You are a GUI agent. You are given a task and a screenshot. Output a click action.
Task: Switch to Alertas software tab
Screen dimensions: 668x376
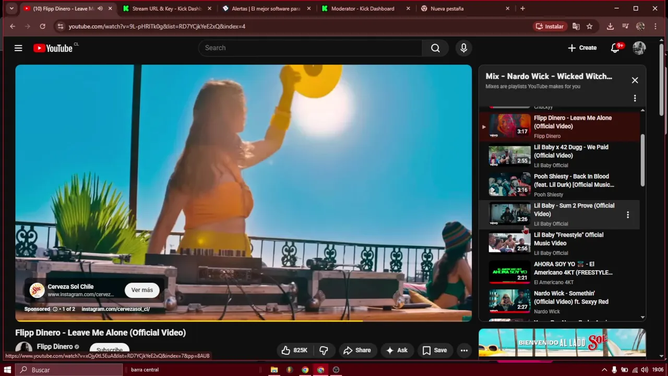pyautogui.click(x=265, y=9)
